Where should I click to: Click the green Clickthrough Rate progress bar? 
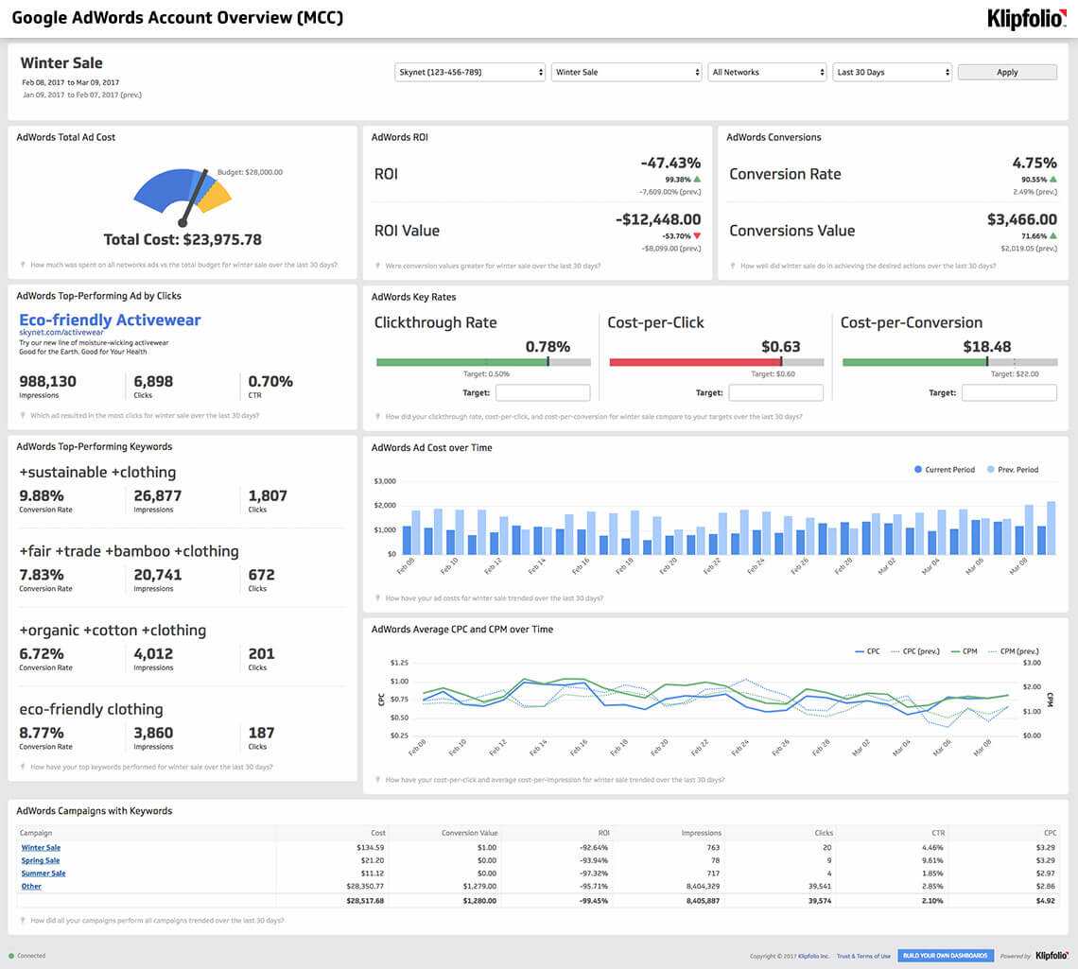point(462,362)
